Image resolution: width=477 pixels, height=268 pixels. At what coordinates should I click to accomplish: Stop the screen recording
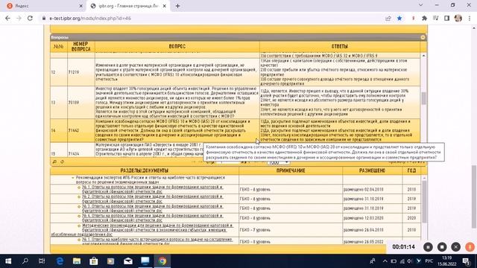point(442,247)
